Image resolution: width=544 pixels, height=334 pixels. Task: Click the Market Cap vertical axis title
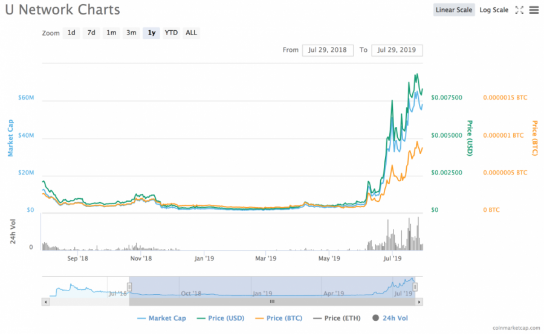point(10,138)
